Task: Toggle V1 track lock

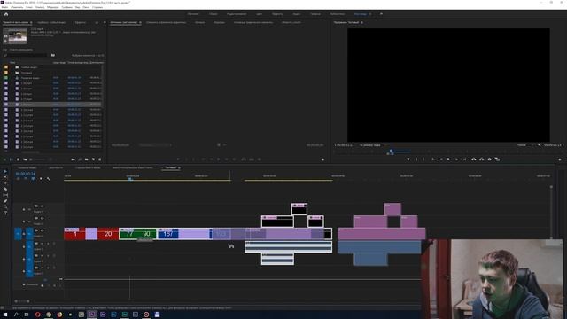Action: tap(24, 234)
